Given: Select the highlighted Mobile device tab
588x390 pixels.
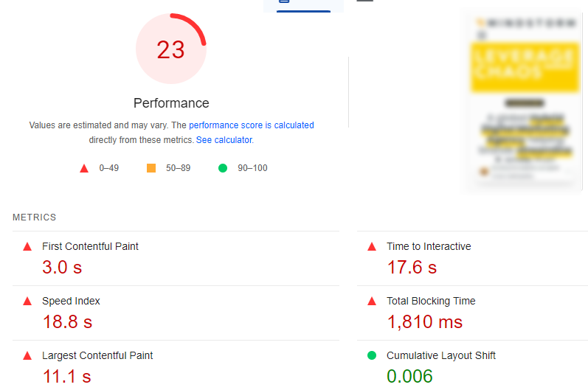Looking at the screenshot, I should (x=303, y=4).
